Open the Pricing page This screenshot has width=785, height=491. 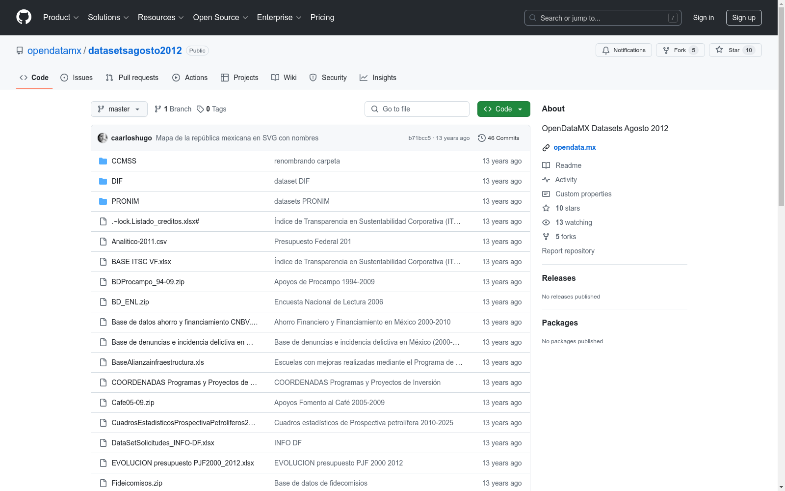[x=322, y=17]
